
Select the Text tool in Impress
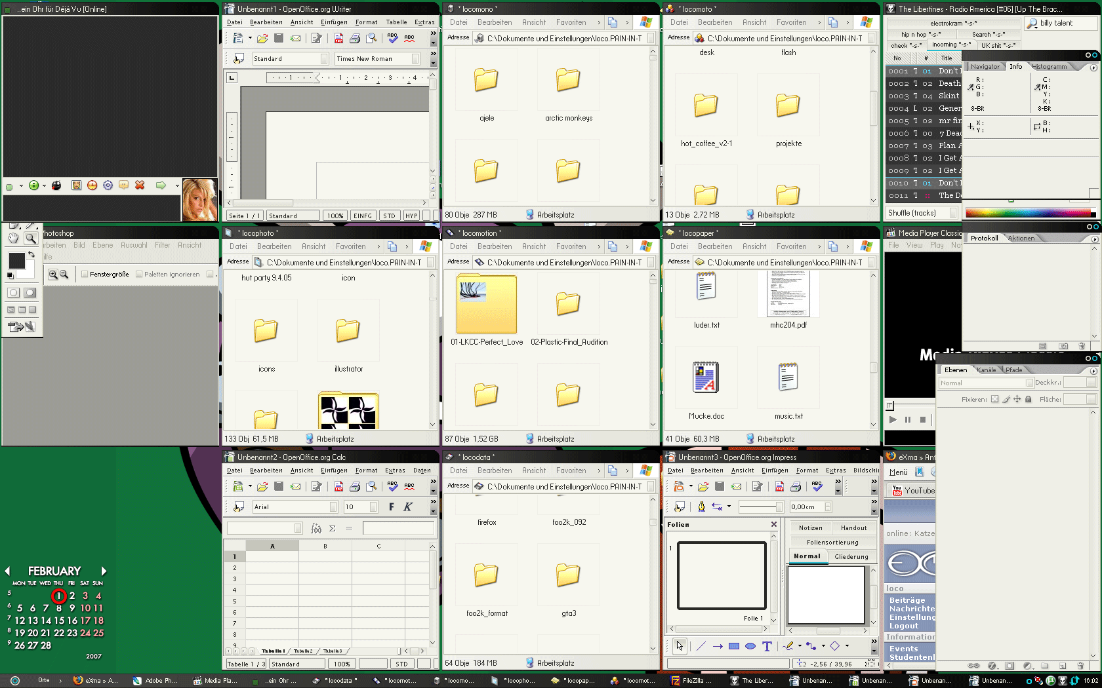point(767,646)
